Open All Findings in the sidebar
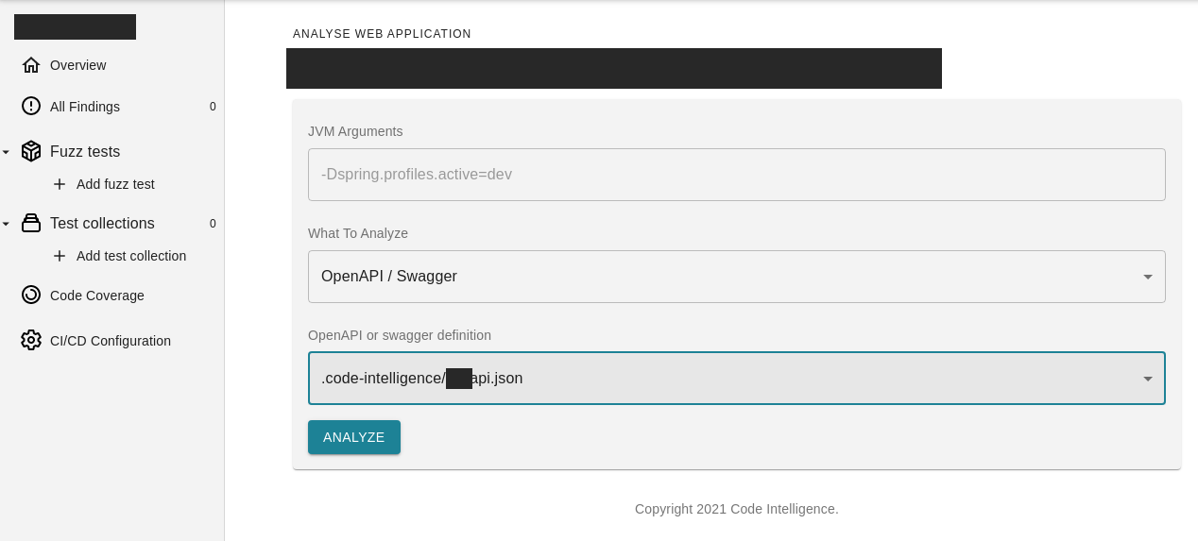The image size is (1198, 541). [x=85, y=107]
